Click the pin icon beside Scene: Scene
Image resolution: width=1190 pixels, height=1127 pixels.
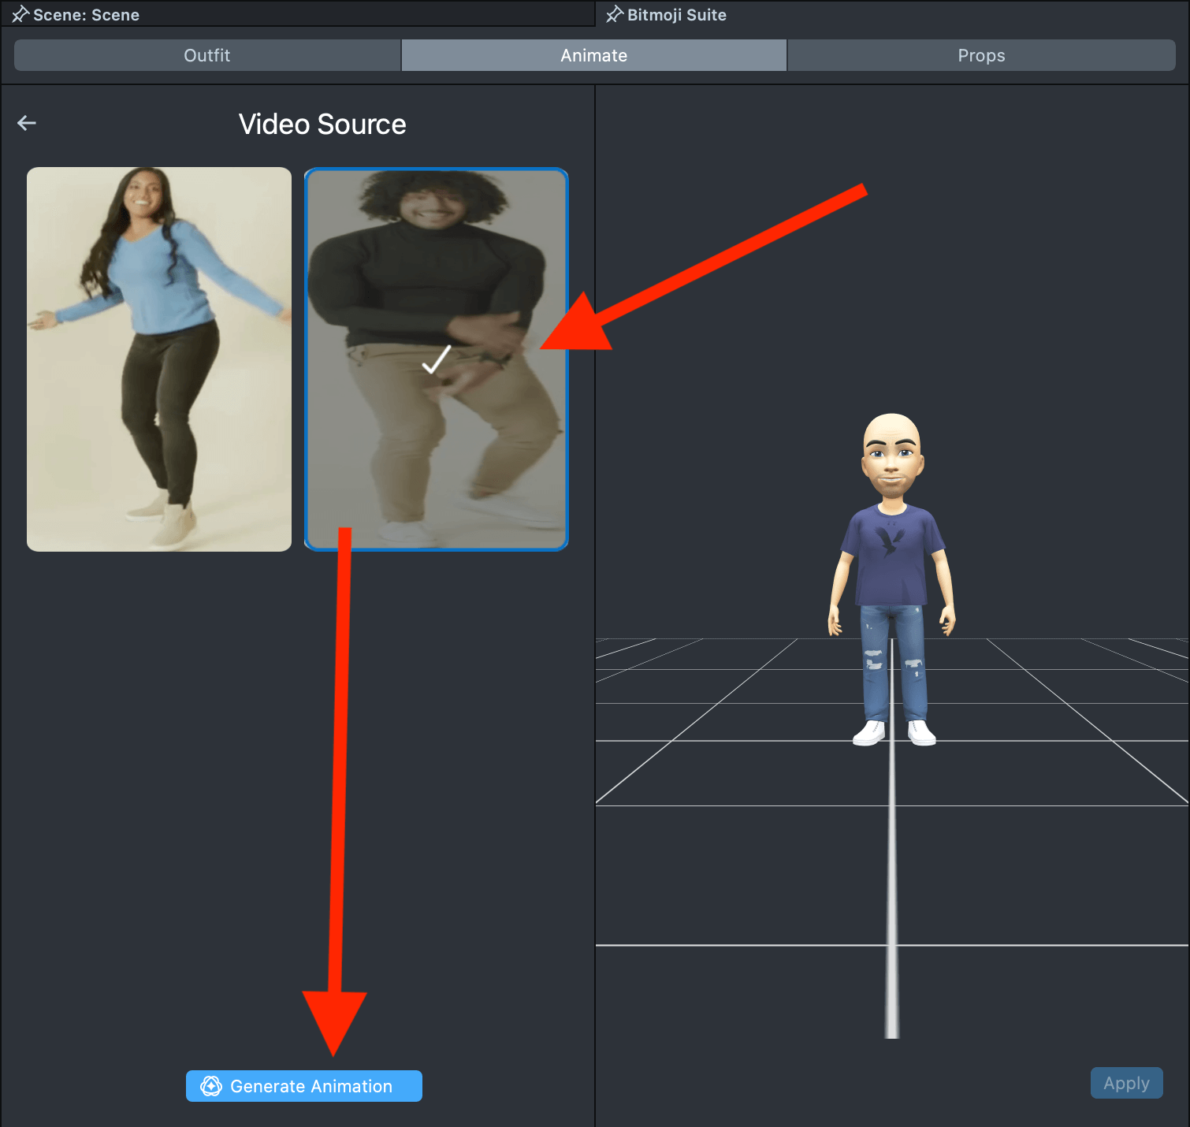click(x=20, y=15)
